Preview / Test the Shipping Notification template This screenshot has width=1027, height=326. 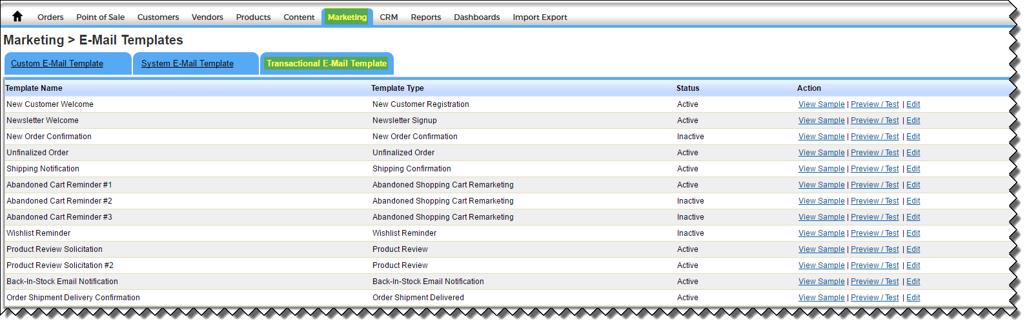875,169
